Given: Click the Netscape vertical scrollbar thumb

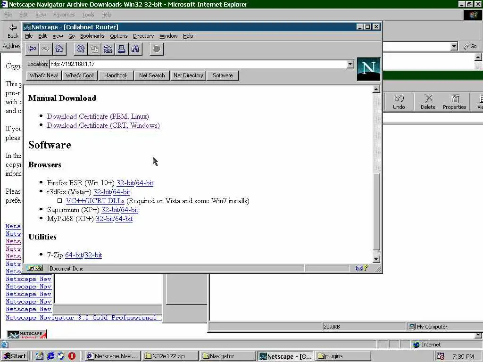Looking at the screenshot, I should pyautogui.click(x=376, y=212).
